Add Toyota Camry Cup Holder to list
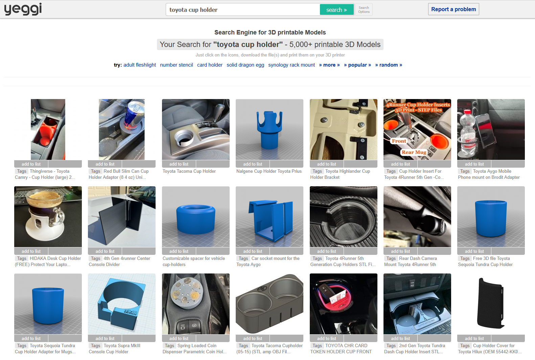 tap(31, 164)
